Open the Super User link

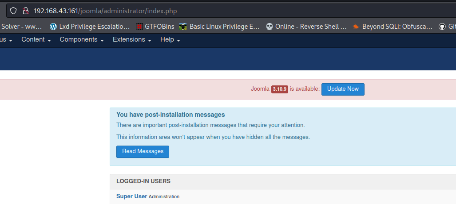click(131, 196)
